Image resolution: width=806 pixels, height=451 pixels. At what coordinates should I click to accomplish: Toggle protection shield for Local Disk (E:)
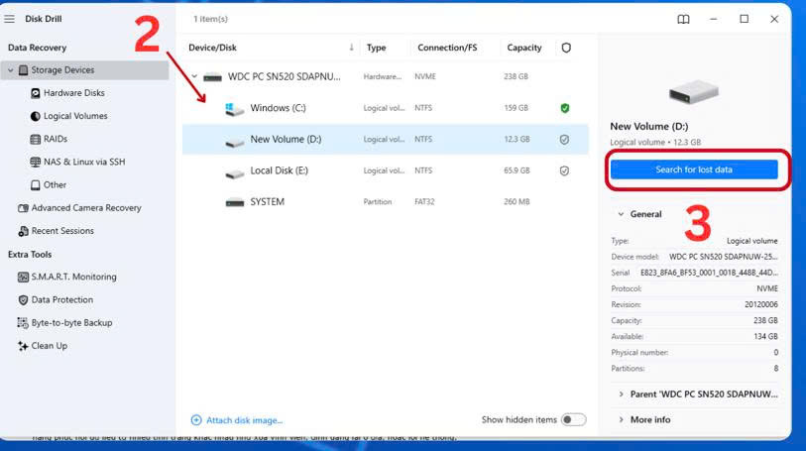[x=564, y=171]
